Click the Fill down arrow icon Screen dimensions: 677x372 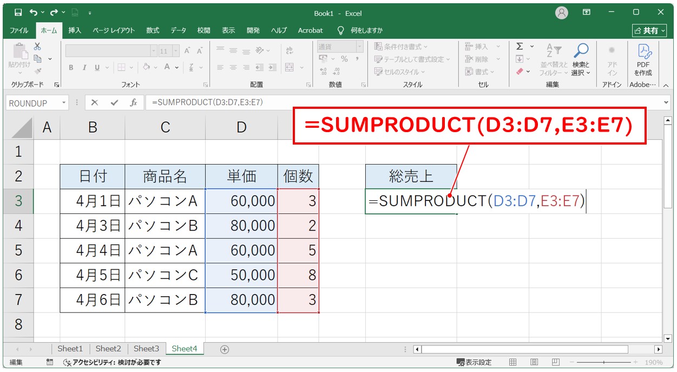520,59
